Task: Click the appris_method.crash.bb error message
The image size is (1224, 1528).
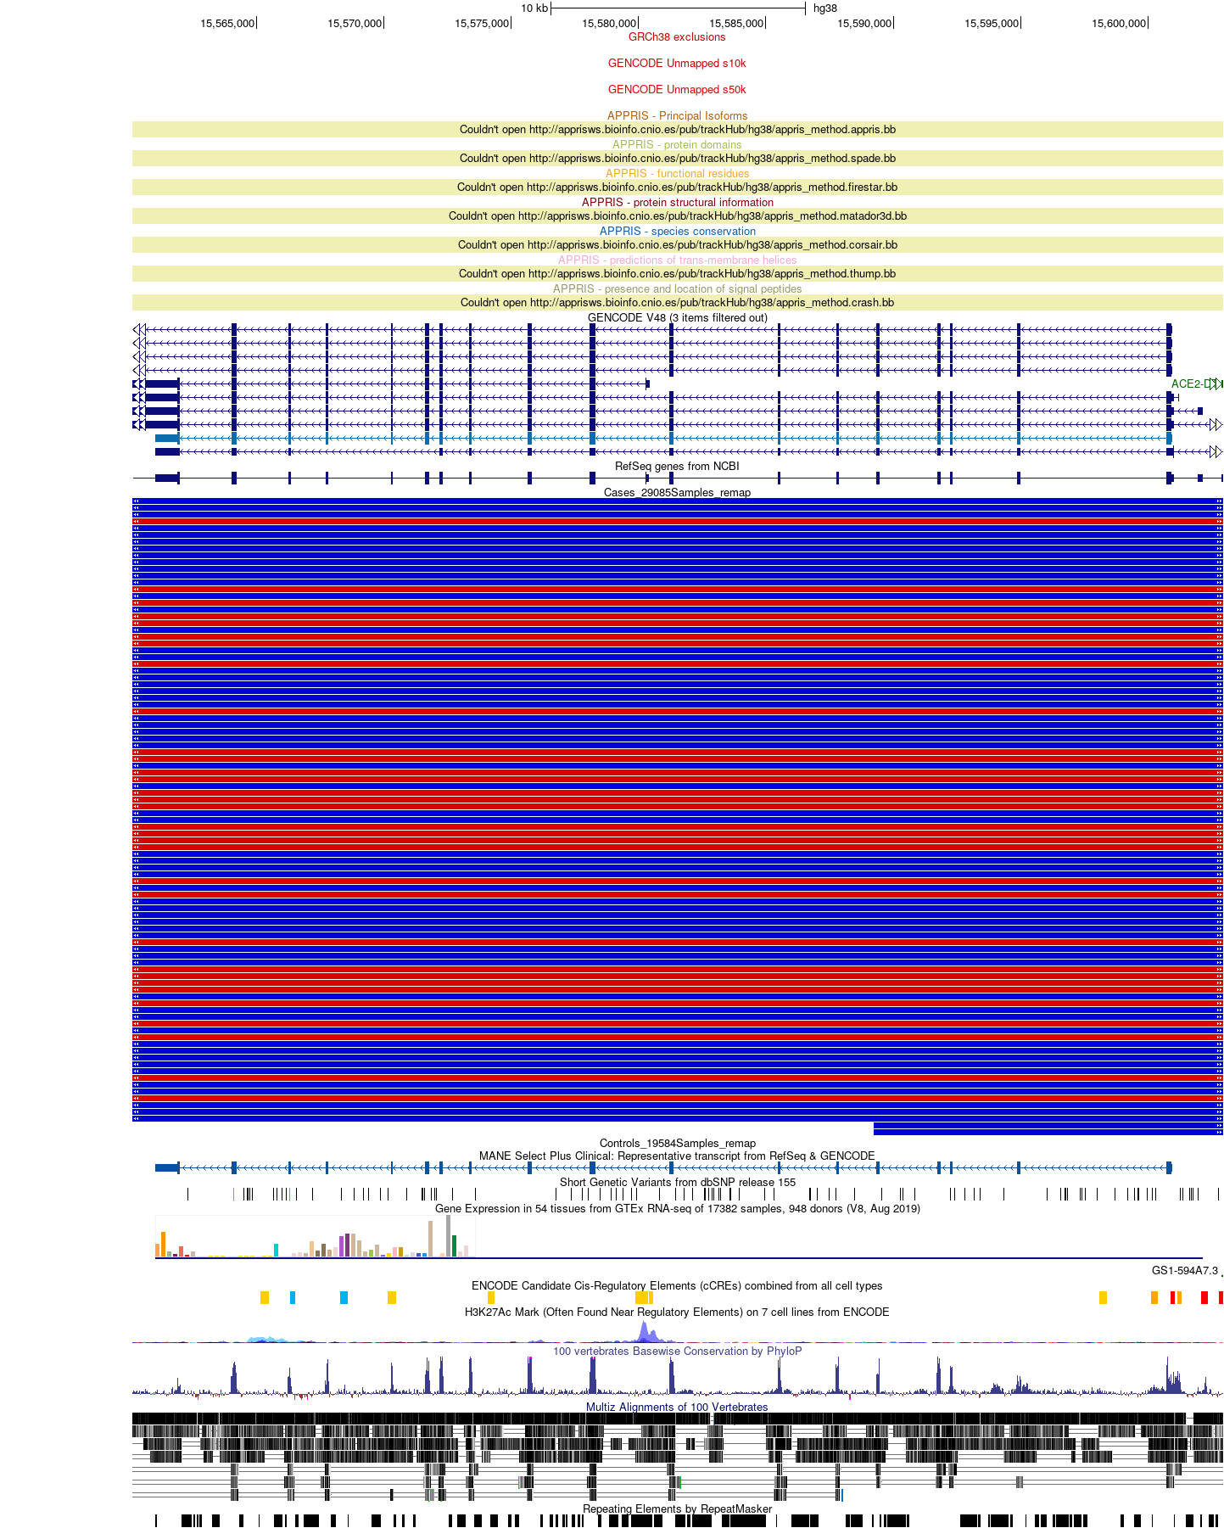Action: pos(677,303)
